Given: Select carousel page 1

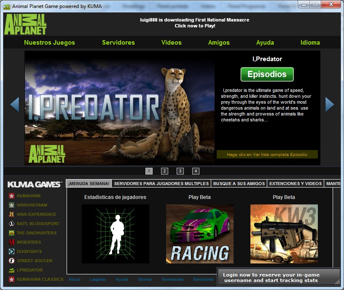Looking at the screenshot, I should (149, 171).
